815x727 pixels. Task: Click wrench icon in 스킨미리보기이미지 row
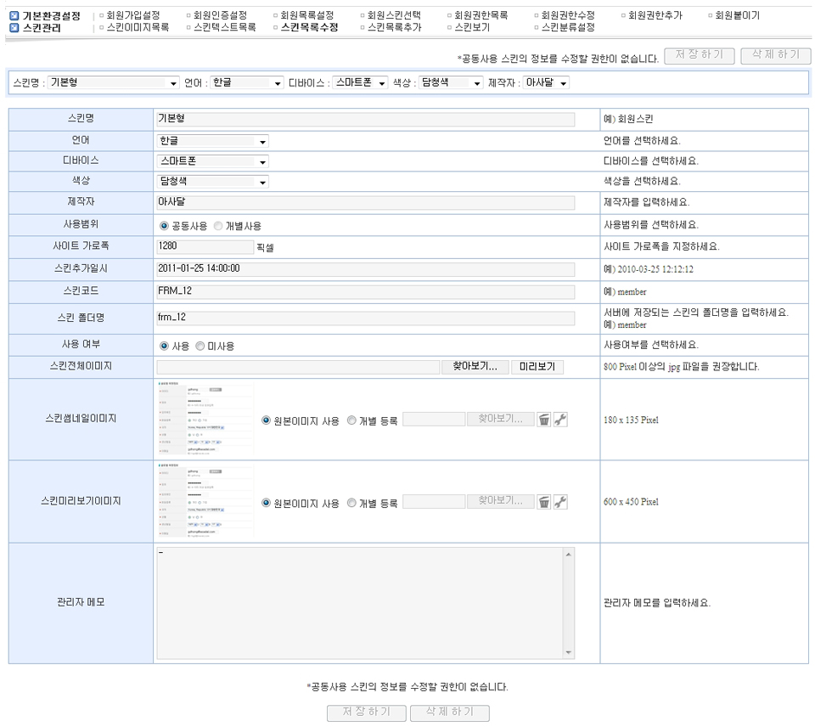coord(560,502)
